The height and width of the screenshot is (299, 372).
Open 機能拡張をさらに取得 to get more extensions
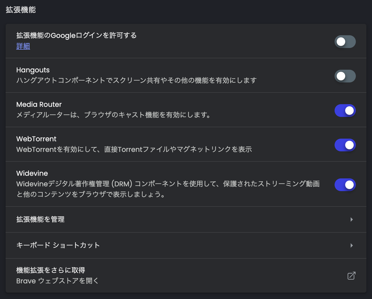click(51, 270)
